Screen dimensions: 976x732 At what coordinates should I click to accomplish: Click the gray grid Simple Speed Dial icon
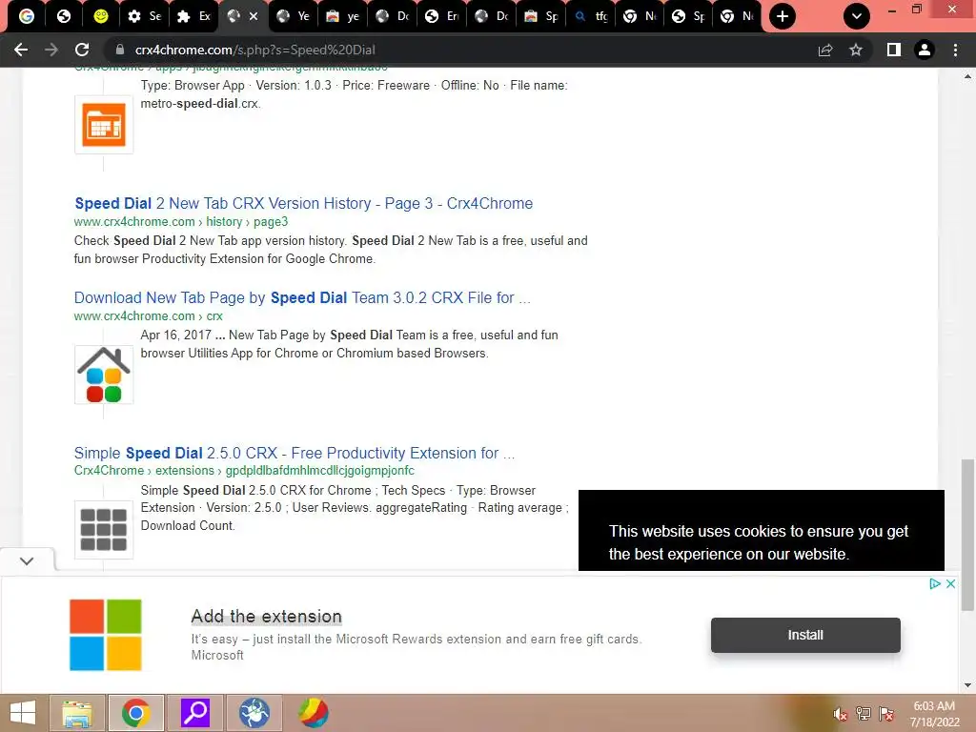104,530
